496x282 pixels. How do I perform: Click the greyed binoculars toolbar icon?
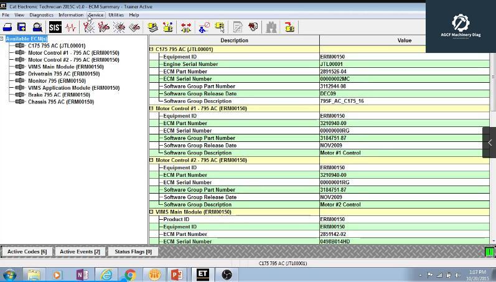(x=271, y=27)
